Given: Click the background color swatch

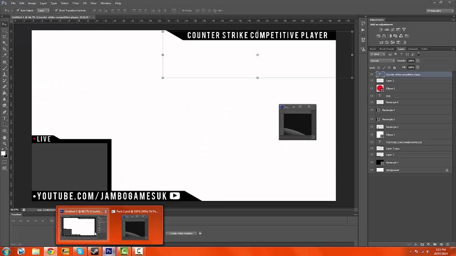Looking at the screenshot, I should click(x=5, y=156).
